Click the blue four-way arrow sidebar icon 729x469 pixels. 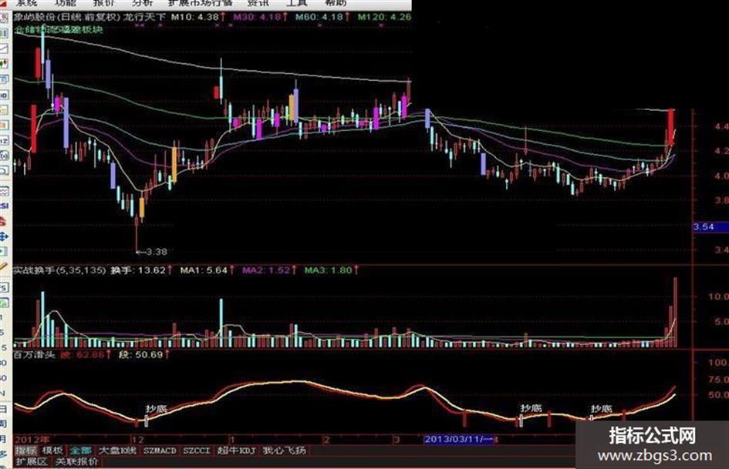tap(4, 237)
